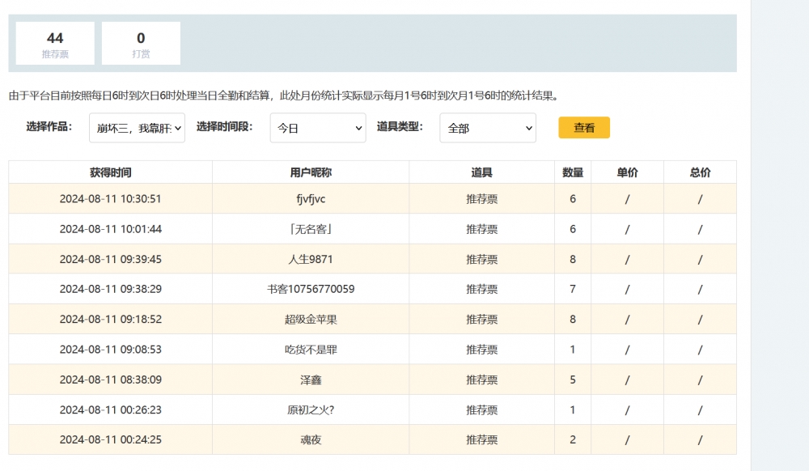809x471 pixels.
Task: Click the username 超级金苹果
Action: coord(311,320)
